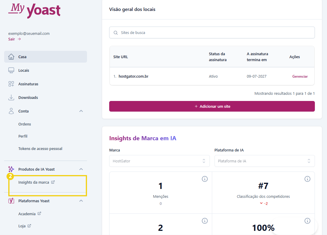Screen dimensions: 327x235
Task: Click external link icon beside Loja
Action: point(29,226)
